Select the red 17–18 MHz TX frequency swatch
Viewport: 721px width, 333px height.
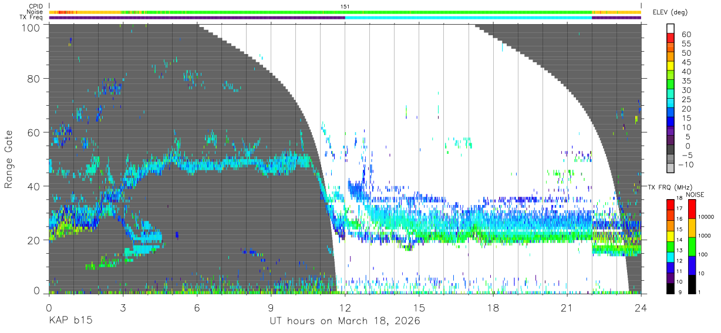671,204
